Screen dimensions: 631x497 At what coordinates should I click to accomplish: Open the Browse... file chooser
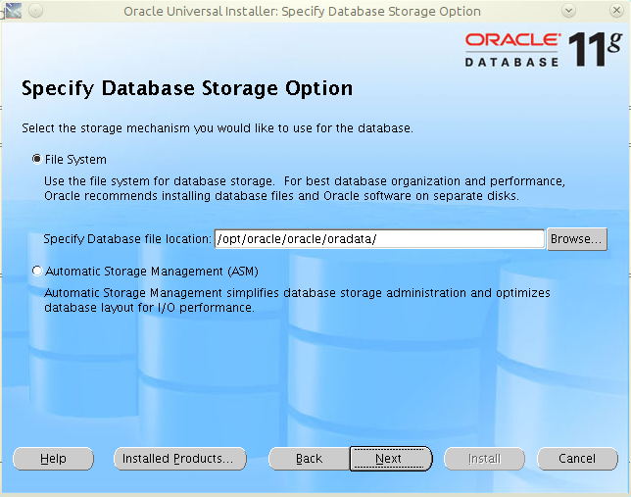point(577,239)
